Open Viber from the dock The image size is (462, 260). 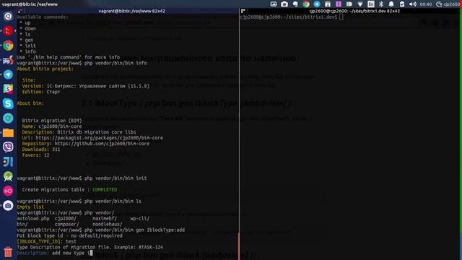[8, 147]
